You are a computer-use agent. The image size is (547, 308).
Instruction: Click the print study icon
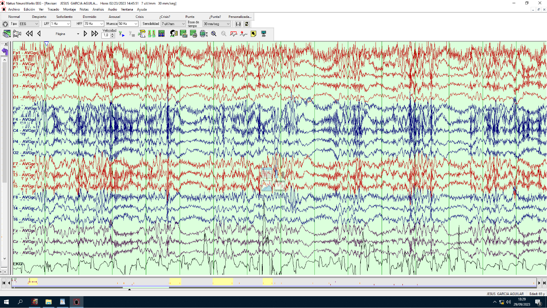[x=193, y=34]
